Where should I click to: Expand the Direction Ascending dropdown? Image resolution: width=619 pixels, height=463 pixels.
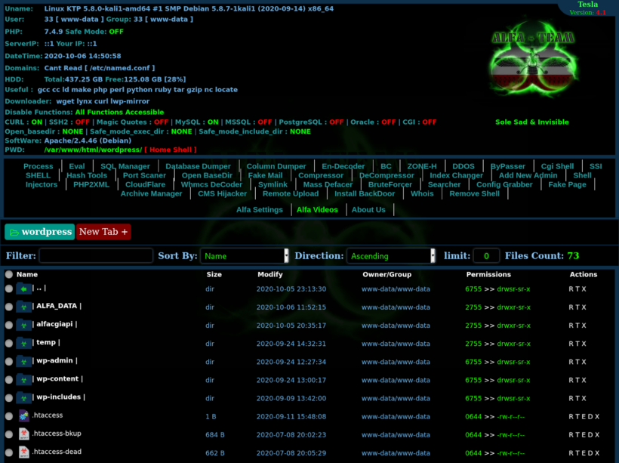point(391,256)
